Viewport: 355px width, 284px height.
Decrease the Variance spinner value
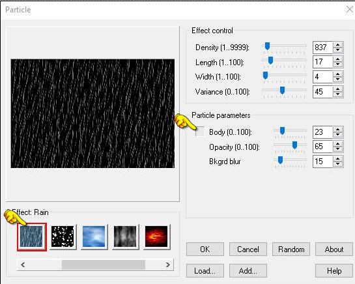[338, 94]
